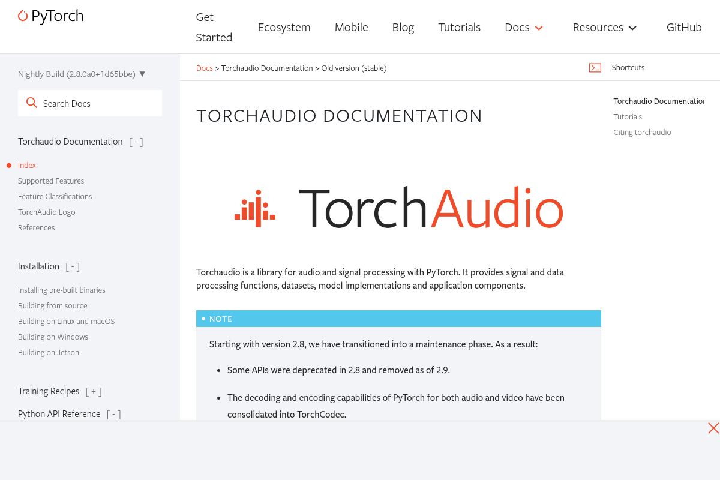Expand the Training Recipes section

click(x=93, y=392)
